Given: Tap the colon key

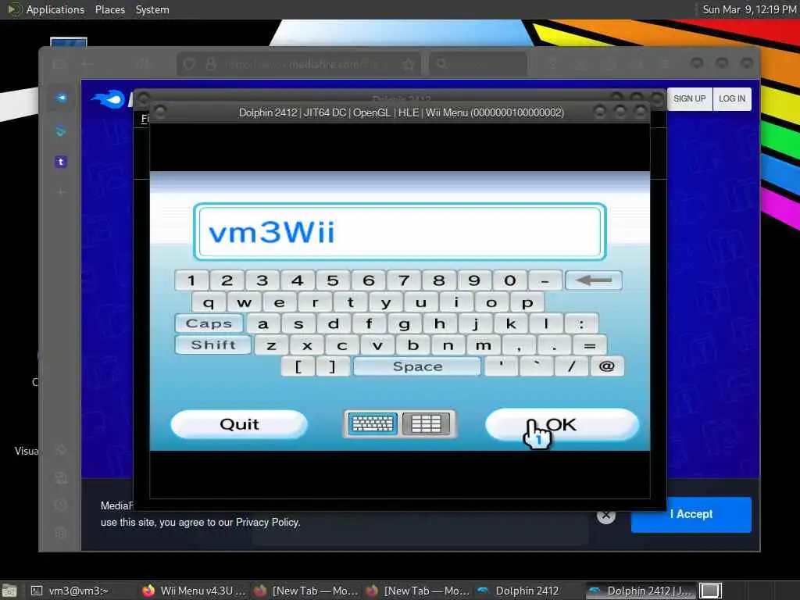Looking at the screenshot, I should click(581, 323).
